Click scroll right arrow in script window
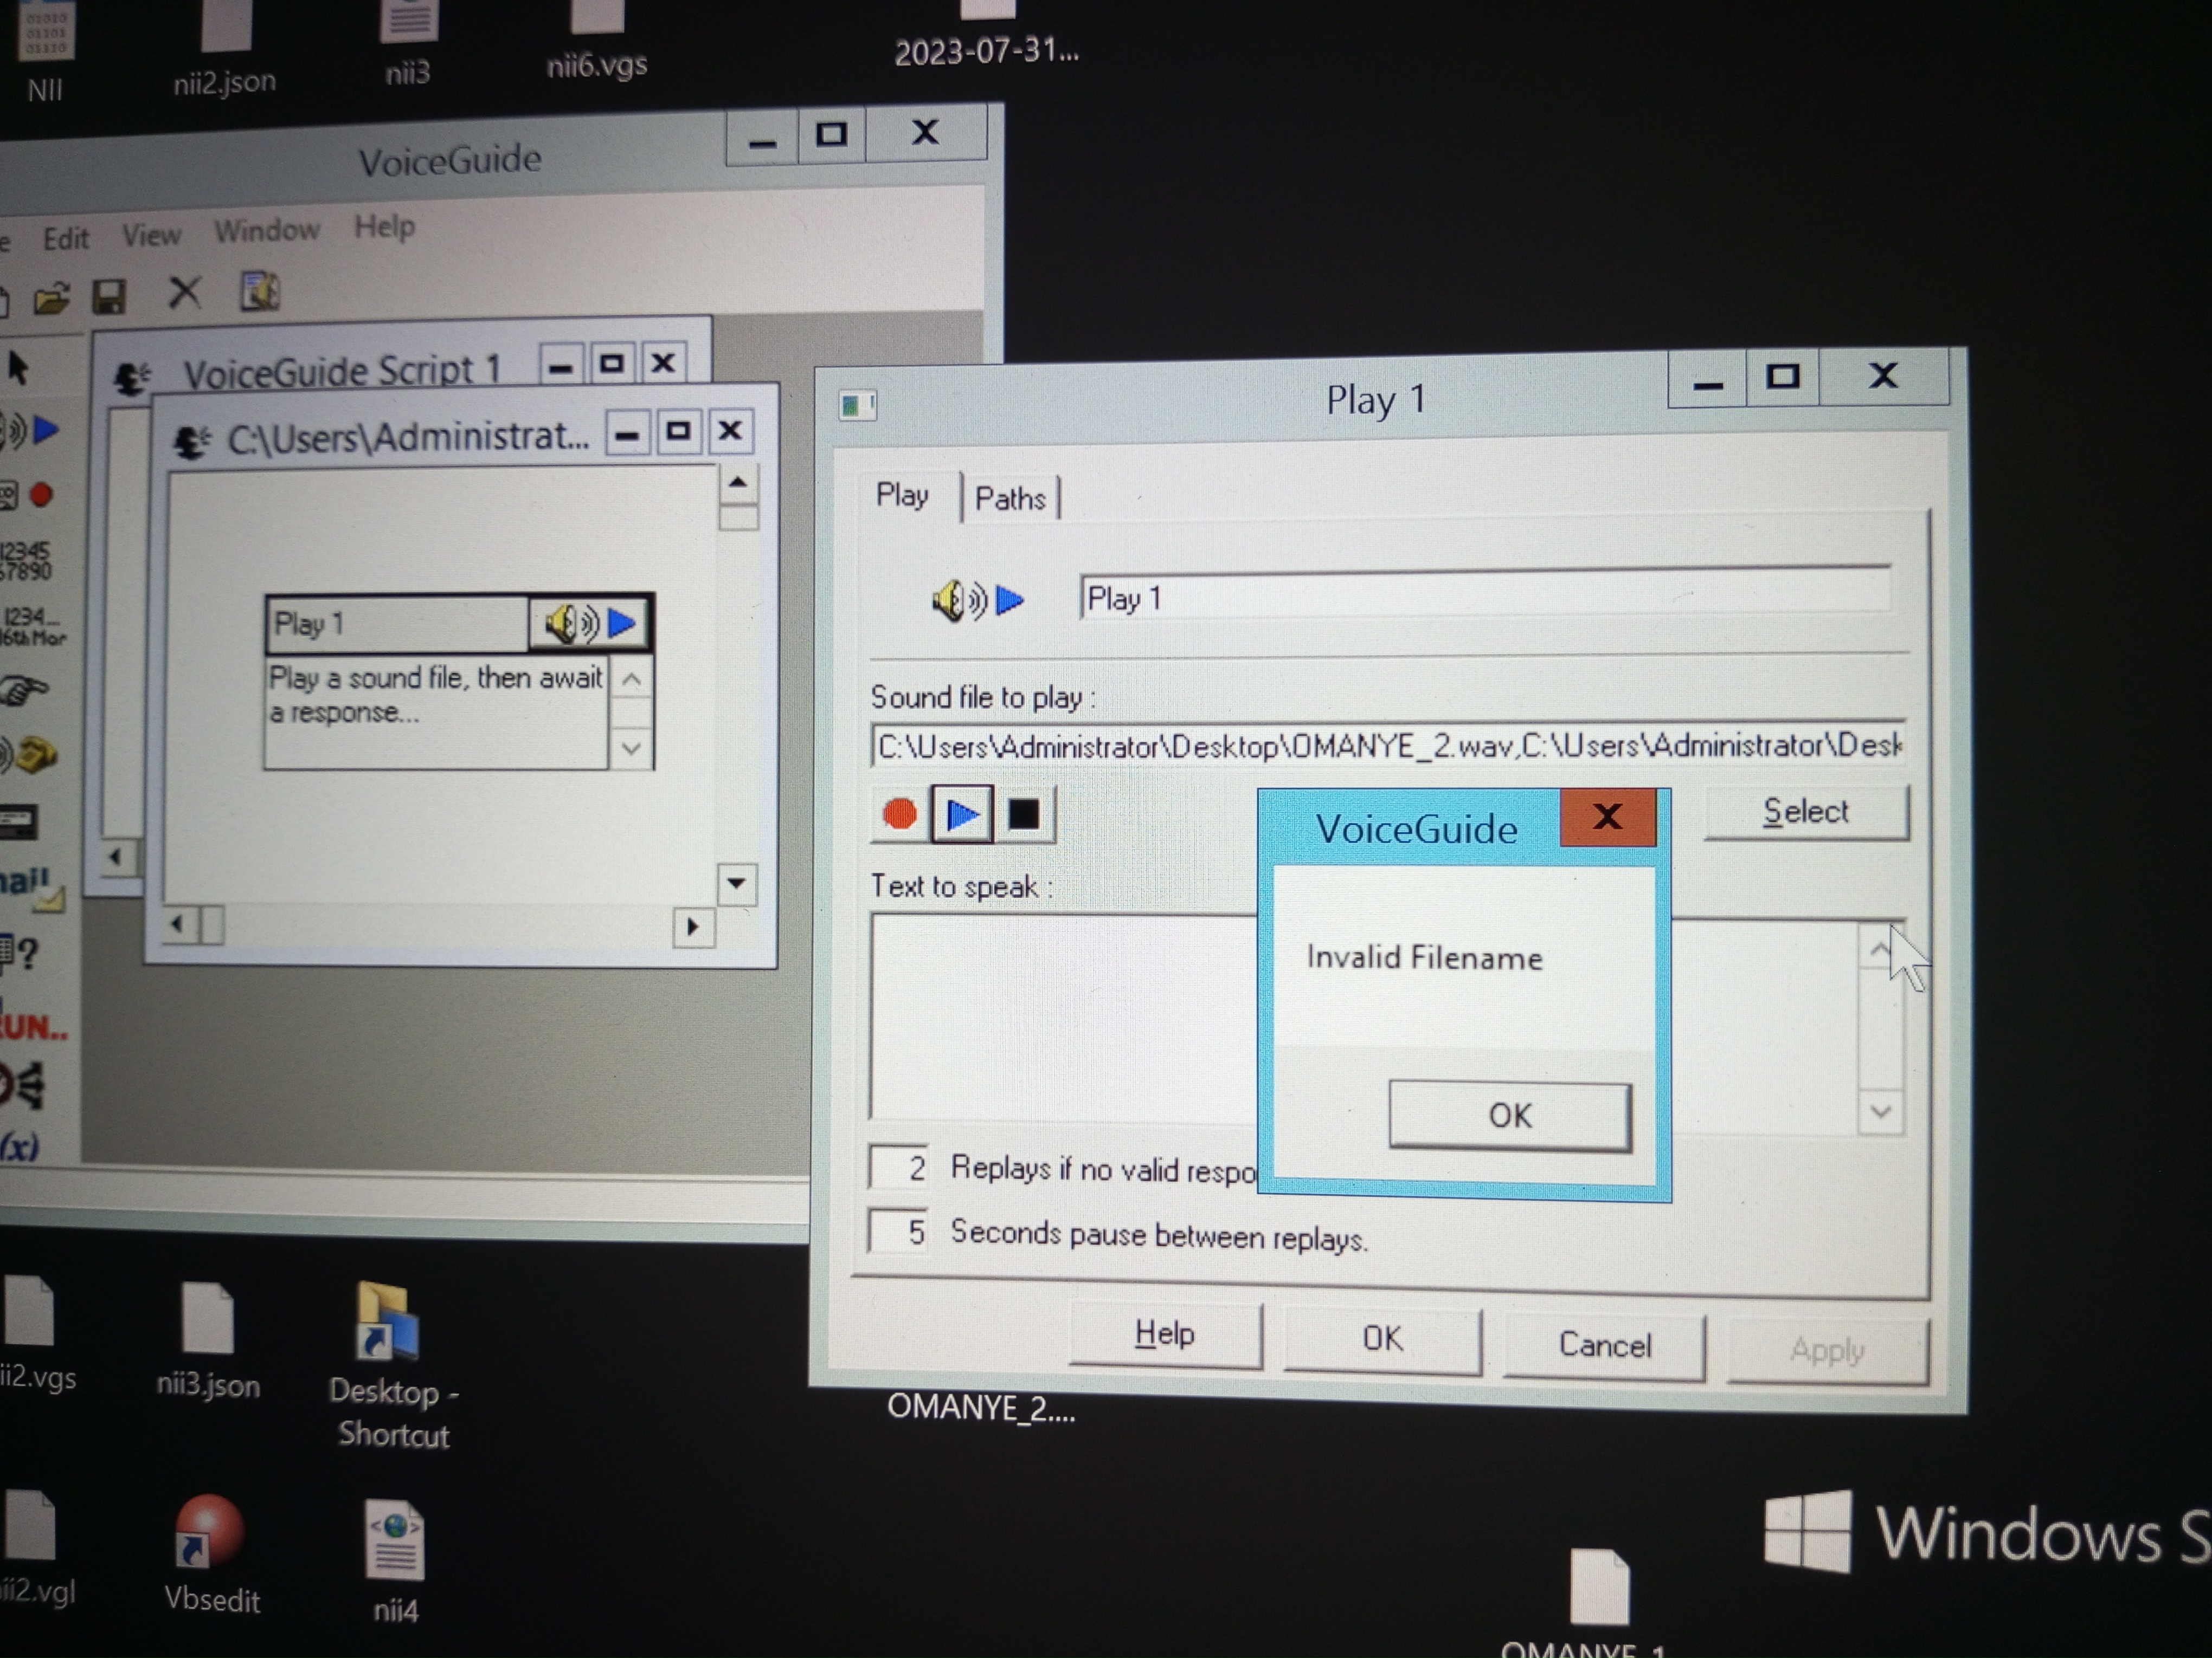This screenshot has height=1658, width=2212. (693, 928)
